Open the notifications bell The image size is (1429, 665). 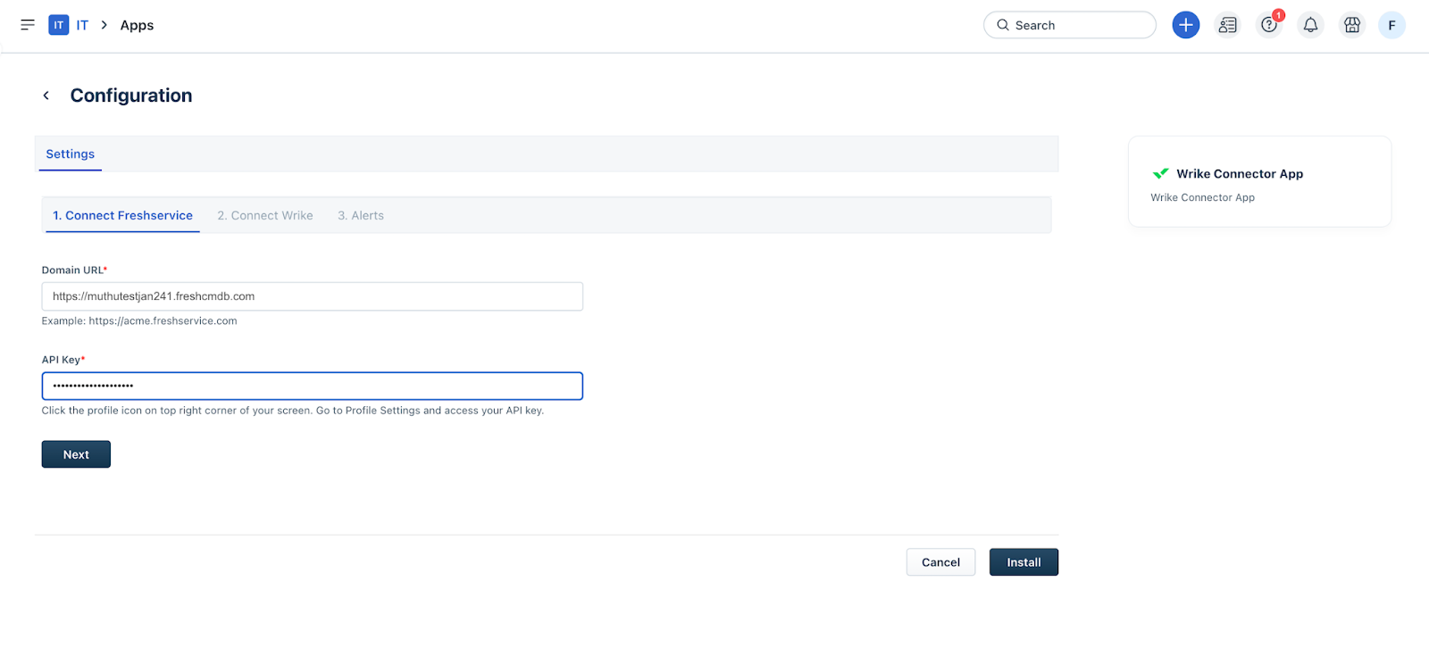[x=1310, y=25]
